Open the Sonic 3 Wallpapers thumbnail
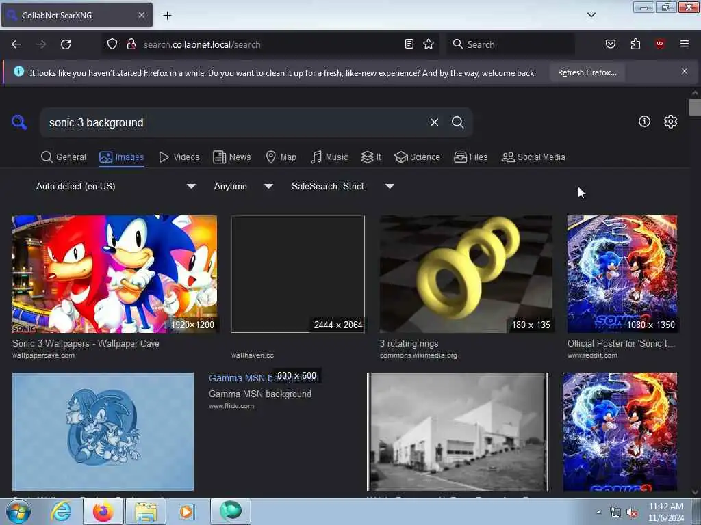 click(114, 274)
